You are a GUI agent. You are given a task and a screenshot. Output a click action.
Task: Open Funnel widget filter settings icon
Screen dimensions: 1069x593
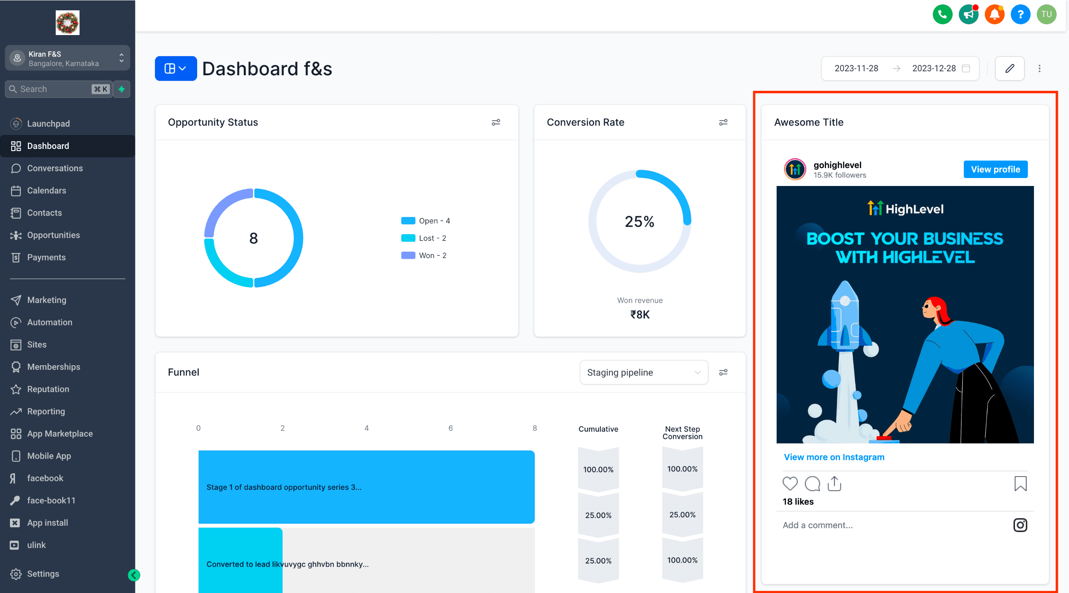(x=723, y=373)
